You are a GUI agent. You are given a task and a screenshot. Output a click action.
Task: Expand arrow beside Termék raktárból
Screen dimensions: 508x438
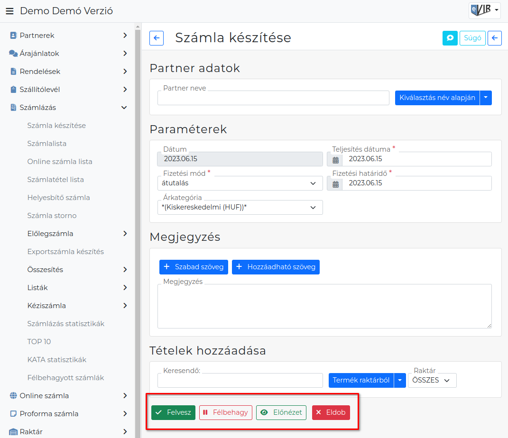400,380
